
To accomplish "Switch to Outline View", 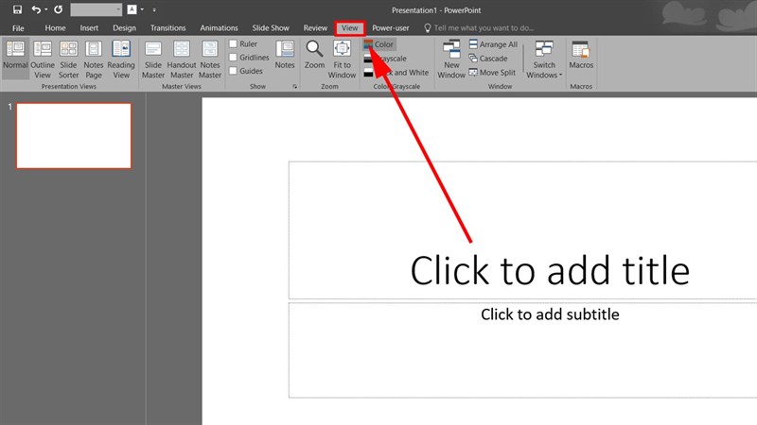I will (43, 59).
